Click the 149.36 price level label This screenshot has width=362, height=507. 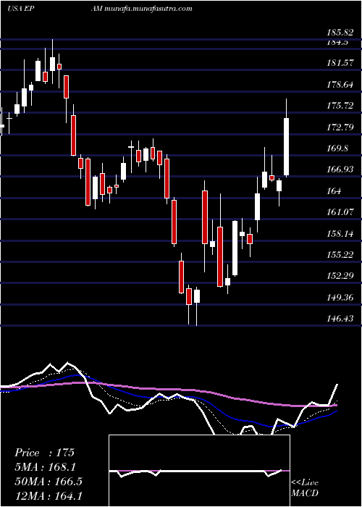pyautogui.click(x=340, y=297)
